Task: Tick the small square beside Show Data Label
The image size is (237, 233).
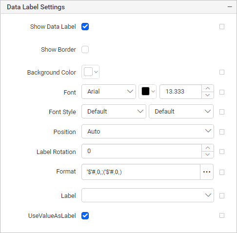Action: pyautogui.click(x=222, y=27)
